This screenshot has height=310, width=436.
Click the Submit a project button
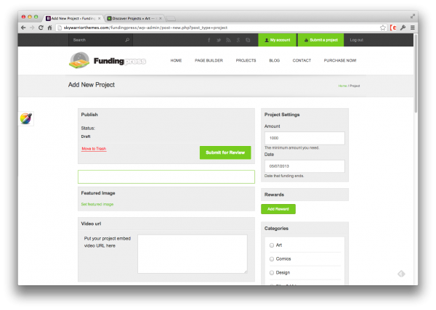pos(321,40)
